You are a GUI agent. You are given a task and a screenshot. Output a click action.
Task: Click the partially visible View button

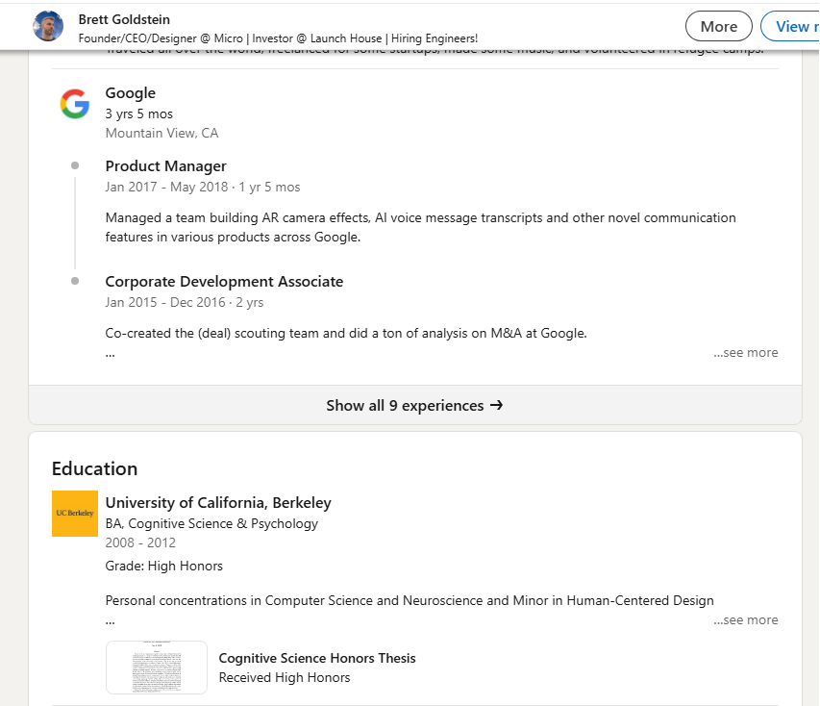790,26
